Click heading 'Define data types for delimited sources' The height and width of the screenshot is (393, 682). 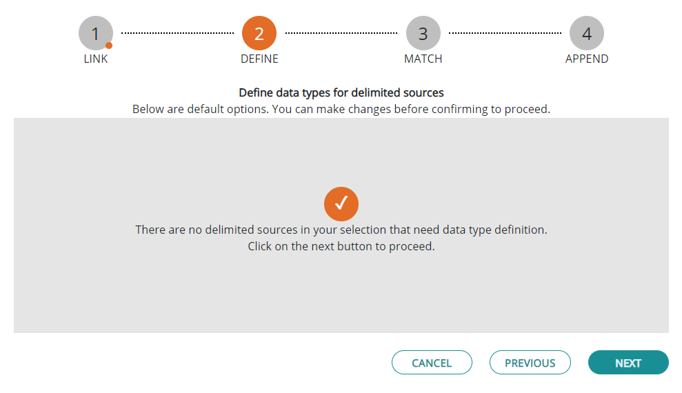(341, 92)
